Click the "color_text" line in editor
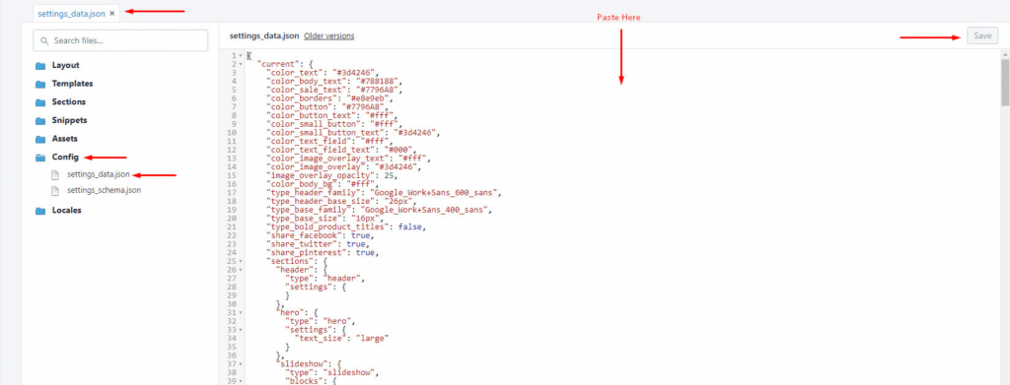1010x385 pixels. point(323,73)
